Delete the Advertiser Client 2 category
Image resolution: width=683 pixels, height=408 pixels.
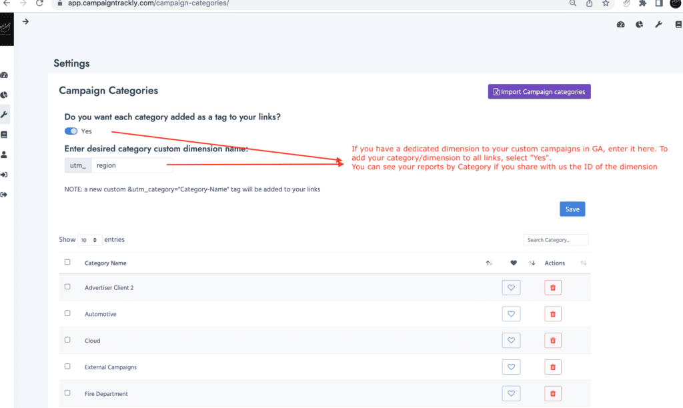(x=552, y=287)
